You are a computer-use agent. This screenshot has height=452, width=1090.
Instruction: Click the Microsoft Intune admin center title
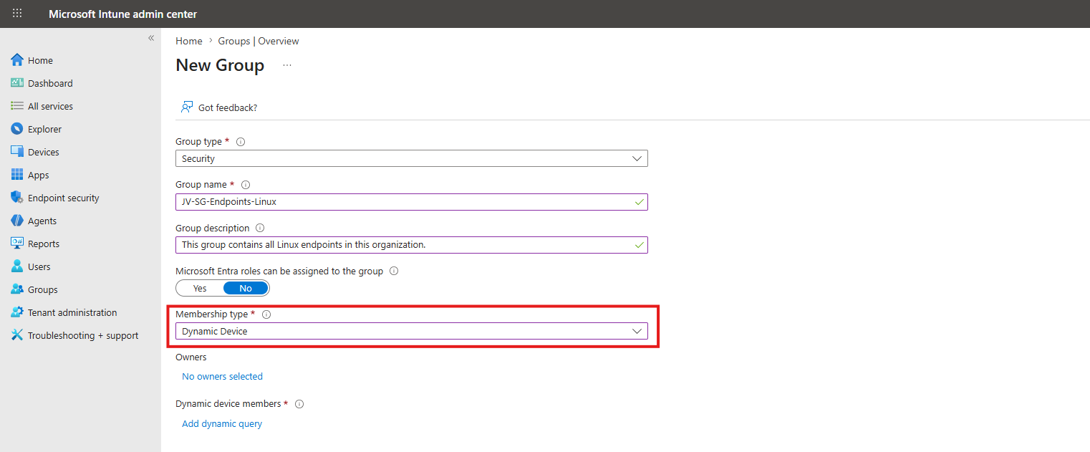[x=123, y=14]
